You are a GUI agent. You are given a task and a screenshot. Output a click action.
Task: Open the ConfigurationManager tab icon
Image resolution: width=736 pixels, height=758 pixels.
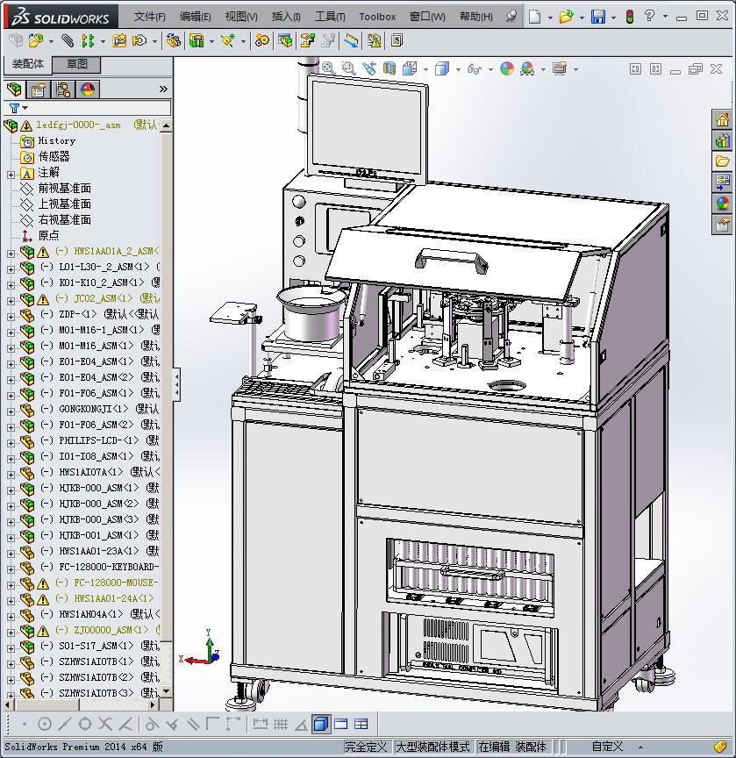point(63,89)
